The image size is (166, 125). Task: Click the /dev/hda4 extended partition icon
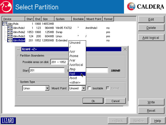(10, 40)
